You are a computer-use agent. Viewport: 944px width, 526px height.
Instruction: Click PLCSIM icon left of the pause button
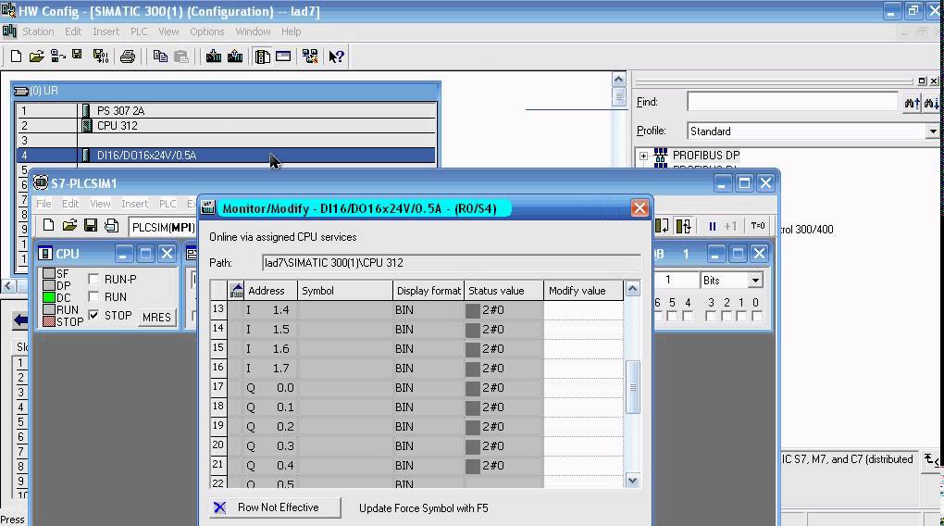(683, 226)
